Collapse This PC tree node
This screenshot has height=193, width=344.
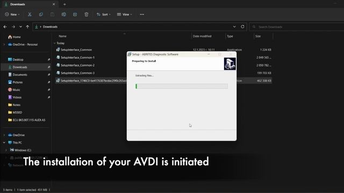point(4,143)
